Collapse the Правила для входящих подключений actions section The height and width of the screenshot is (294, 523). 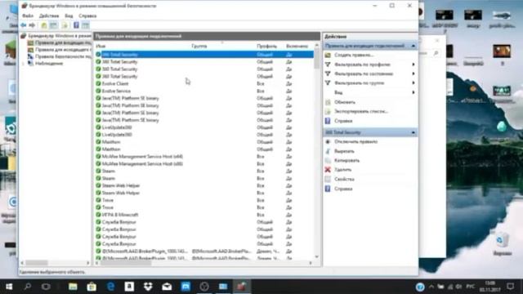(413, 46)
